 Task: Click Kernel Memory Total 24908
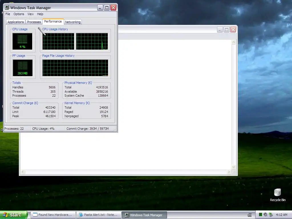[x=104, y=108]
